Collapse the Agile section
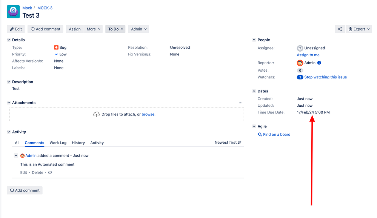 [x=254, y=126]
